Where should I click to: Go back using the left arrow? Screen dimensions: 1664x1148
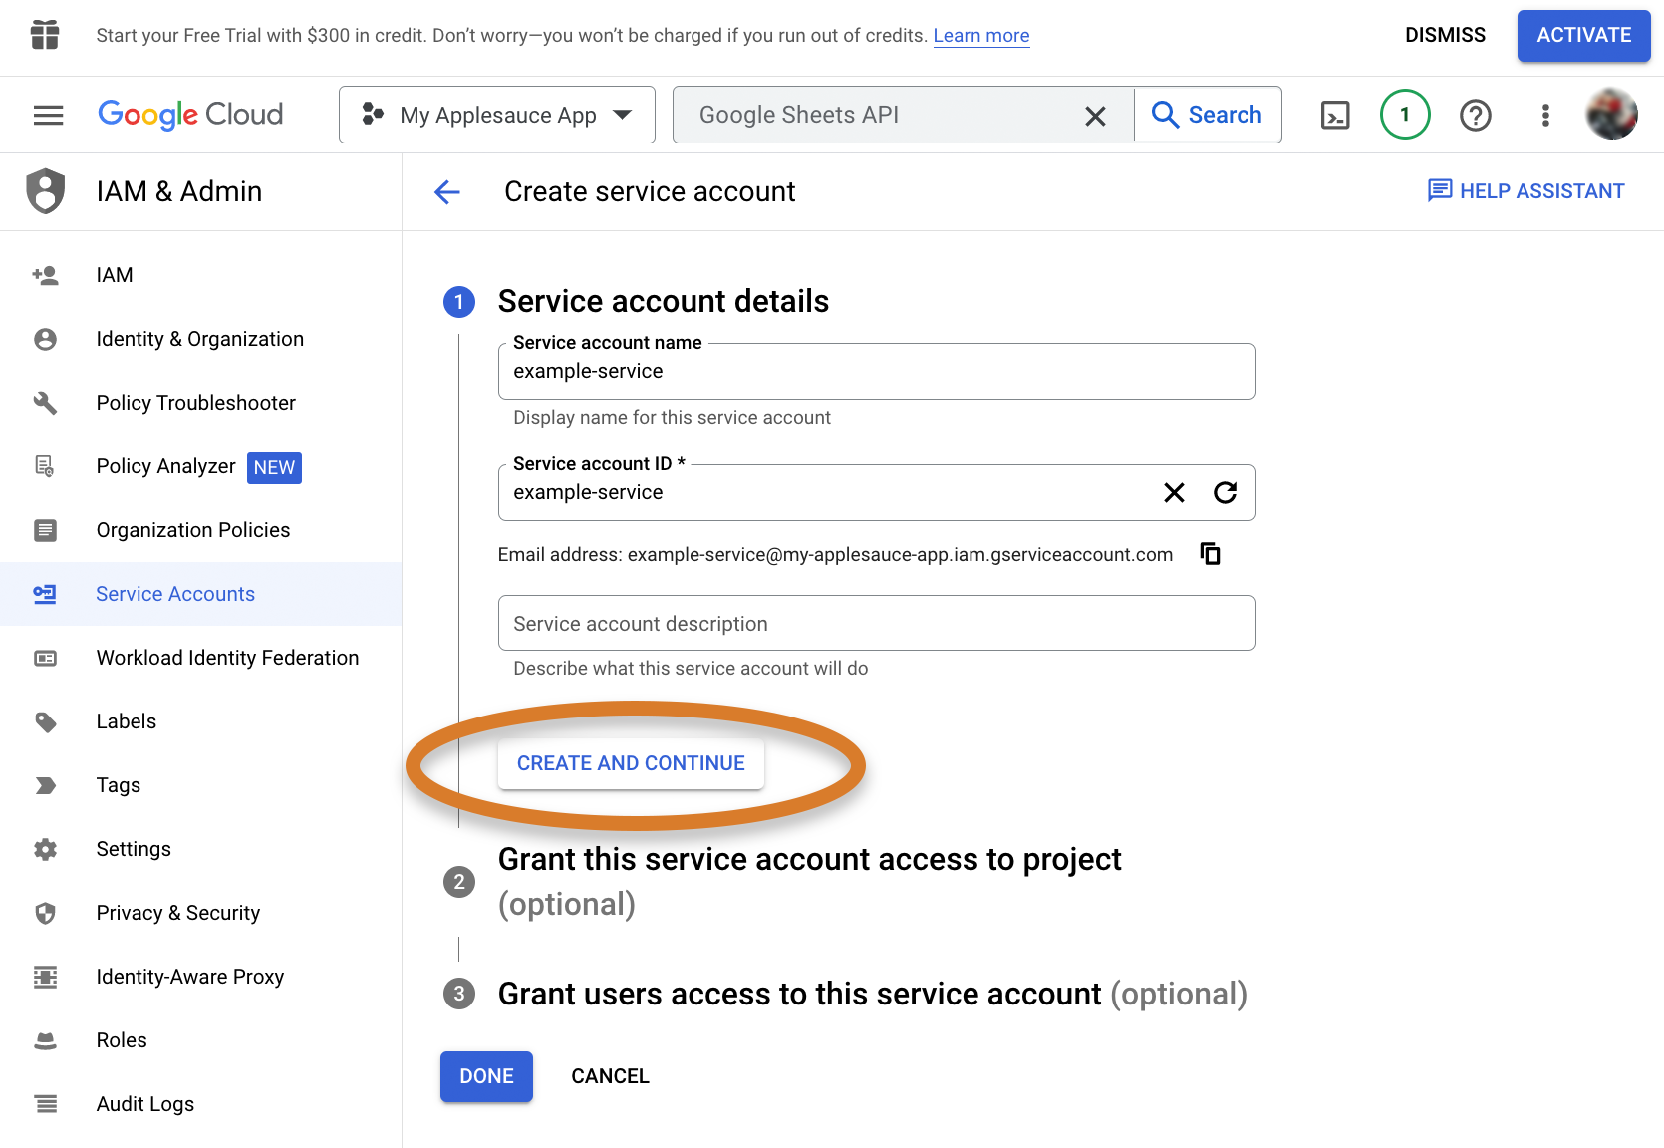pos(447,191)
